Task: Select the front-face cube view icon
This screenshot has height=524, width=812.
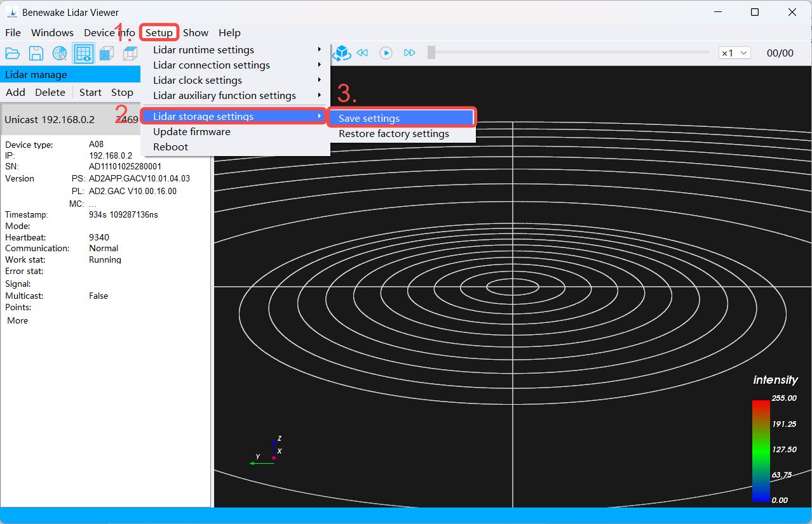Action: (x=107, y=53)
